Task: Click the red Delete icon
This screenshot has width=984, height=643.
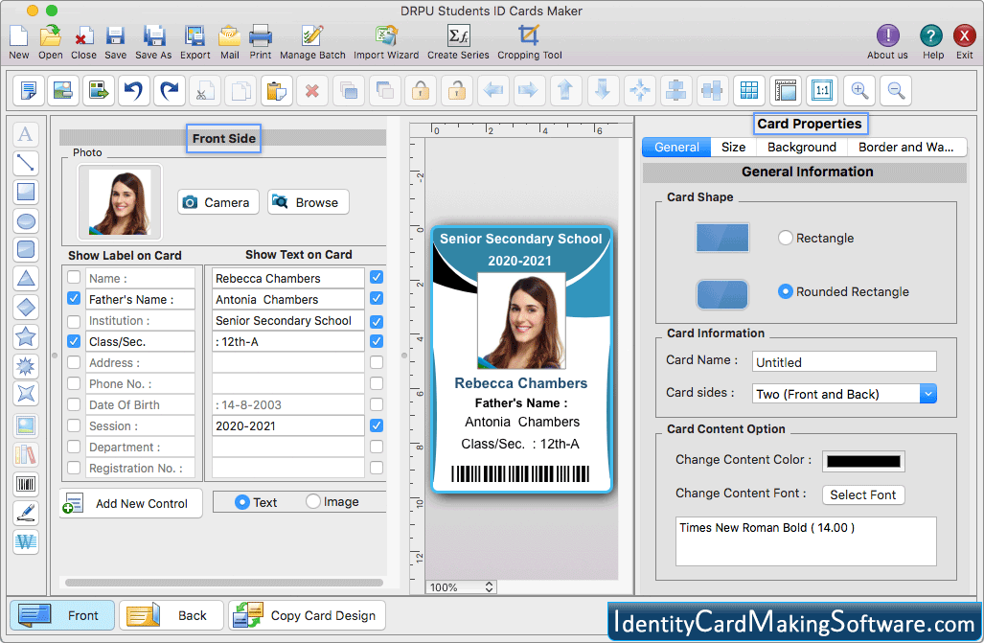Action: pos(312,90)
